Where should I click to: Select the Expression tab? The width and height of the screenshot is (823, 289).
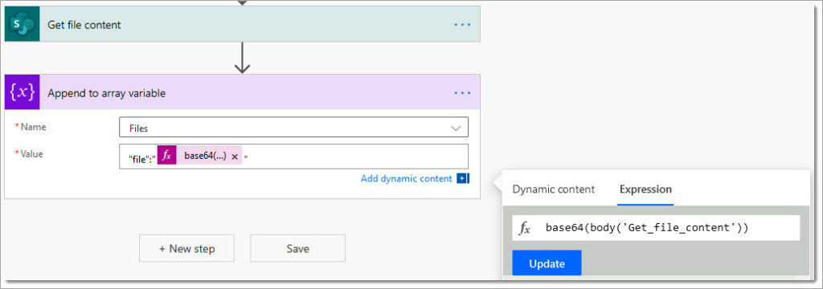pos(645,189)
